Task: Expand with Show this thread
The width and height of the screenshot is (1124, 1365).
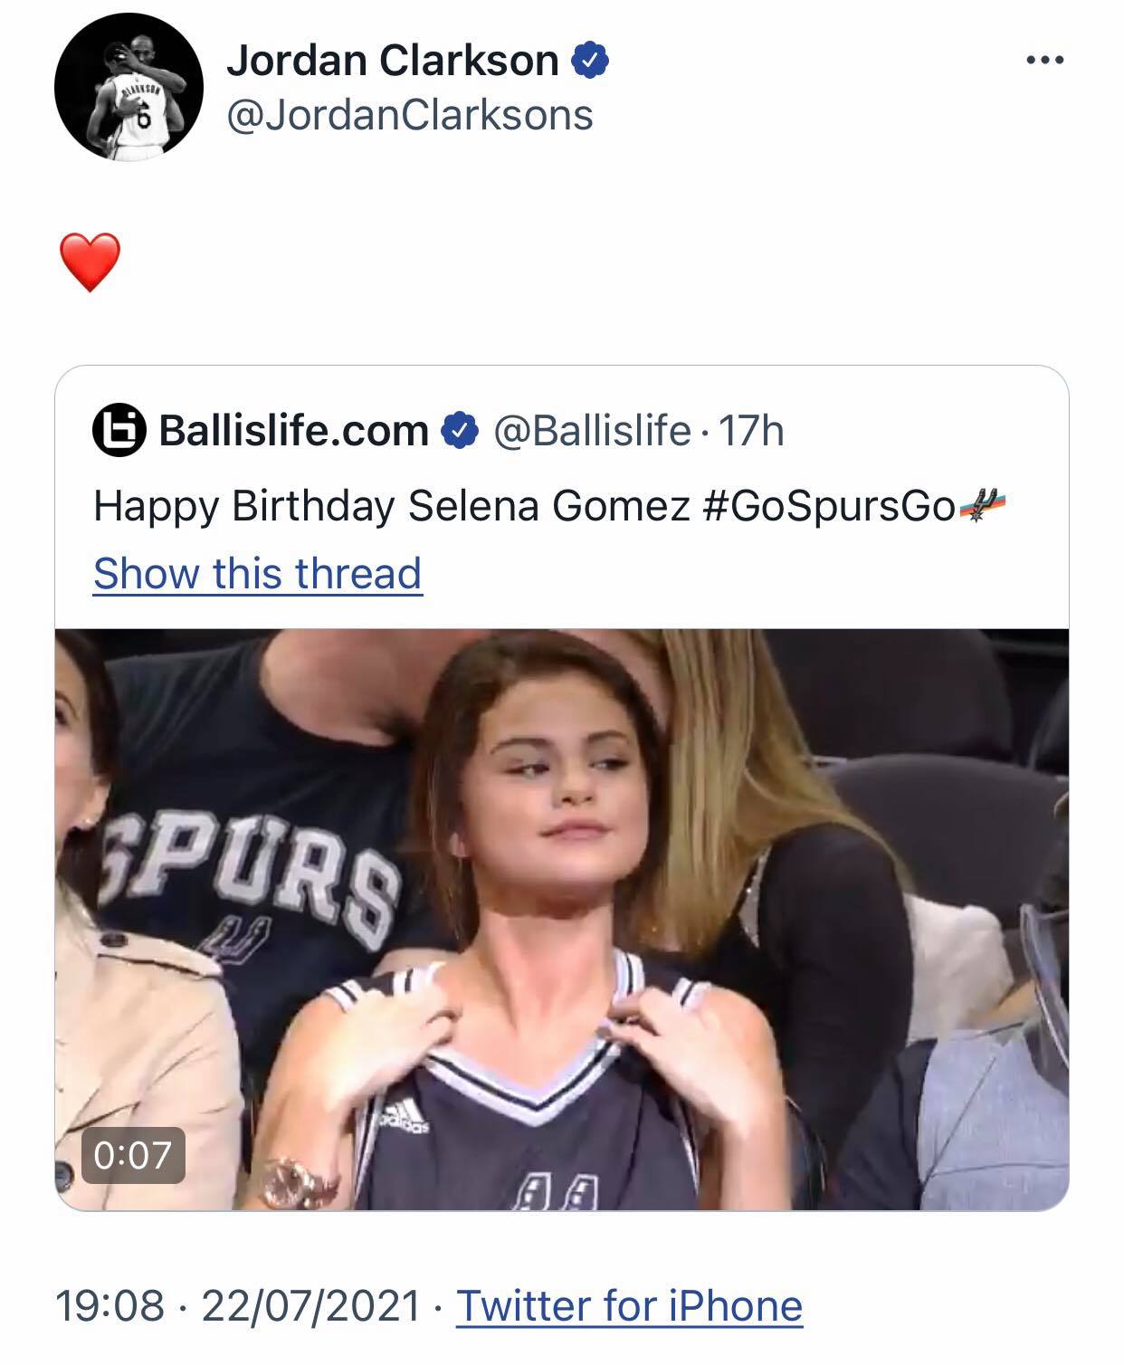Action: (257, 573)
